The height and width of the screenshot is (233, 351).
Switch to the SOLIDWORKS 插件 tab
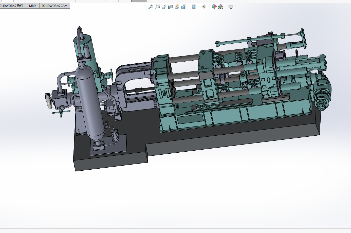click(x=12, y=6)
